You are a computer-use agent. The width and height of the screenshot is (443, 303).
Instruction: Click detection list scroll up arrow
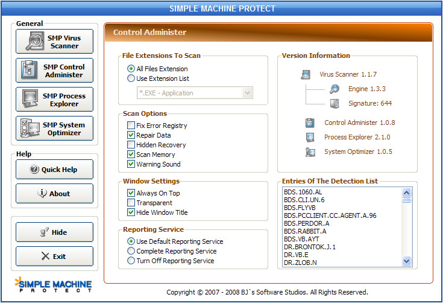pos(407,193)
